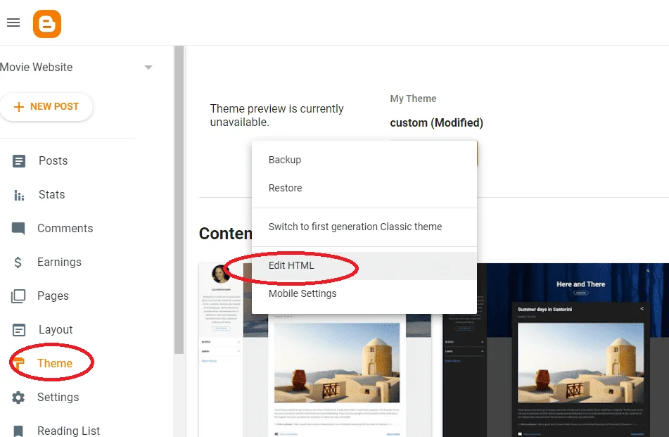
Task: Open Posts in the sidebar
Action: 53,161
